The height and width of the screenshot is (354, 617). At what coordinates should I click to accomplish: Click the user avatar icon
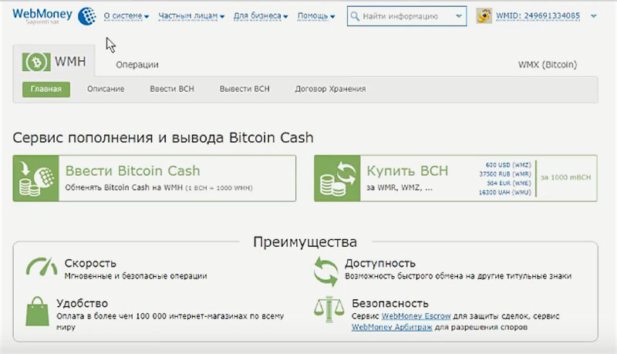click(x=484, y=16)
